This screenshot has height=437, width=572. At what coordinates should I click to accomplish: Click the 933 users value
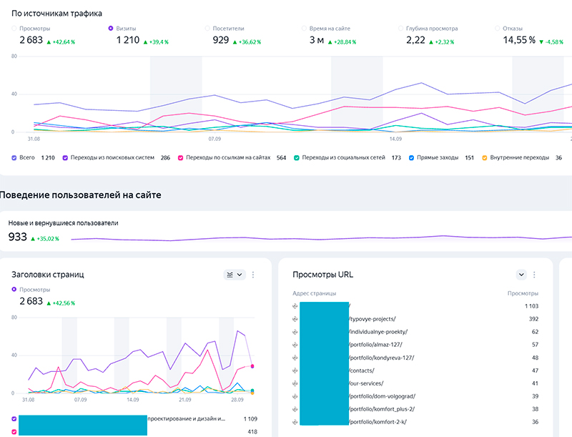click(17, 237)
